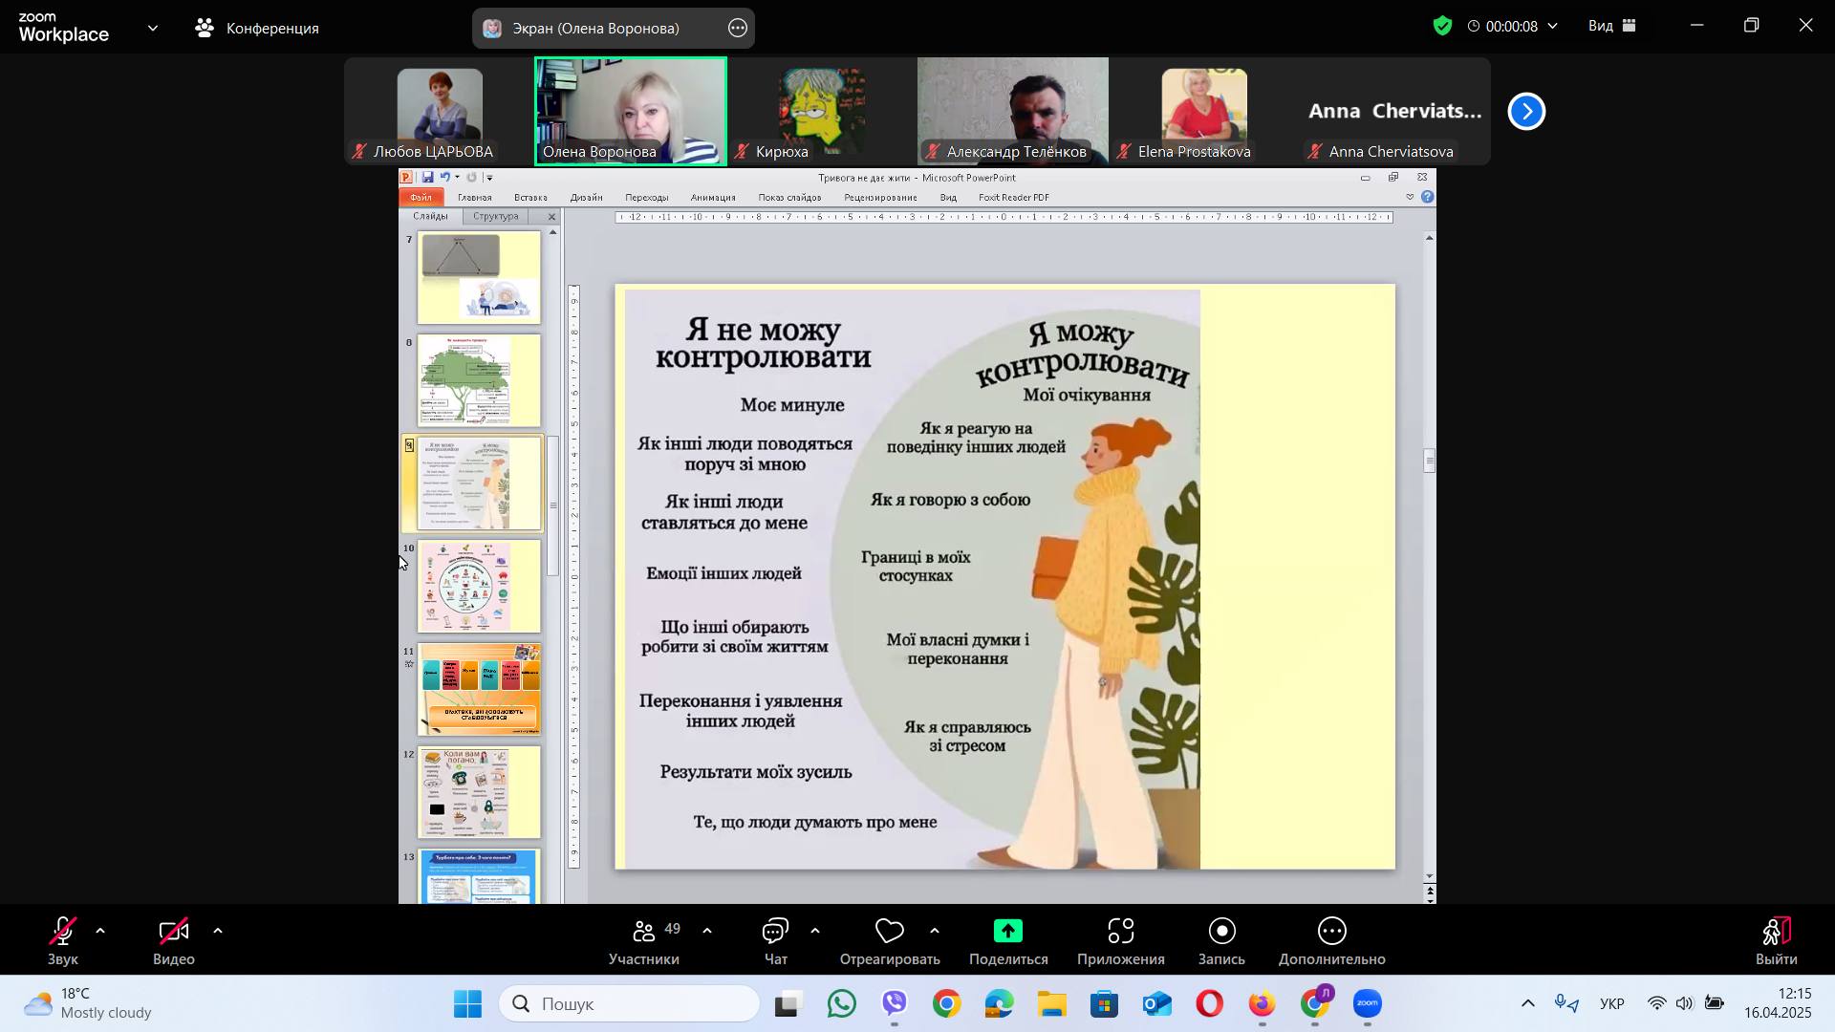Open shared screen options ellipsis
Screen dimensions: 1835x1032
[738, 29]
